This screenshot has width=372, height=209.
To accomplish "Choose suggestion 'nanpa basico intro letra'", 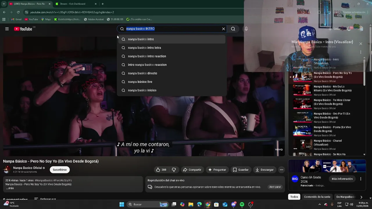I will [171, 48].
